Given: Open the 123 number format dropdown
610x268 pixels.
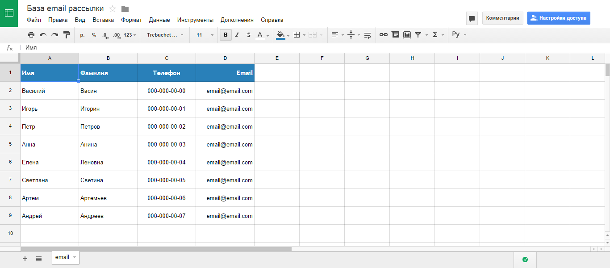Looking at the screenshot, I should click(x=130, y=34).
